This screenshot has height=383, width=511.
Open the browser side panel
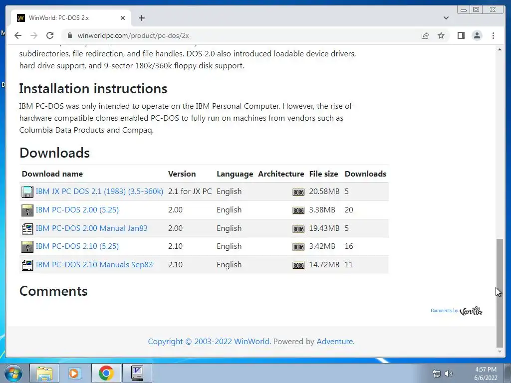click(x=461, y=35)
